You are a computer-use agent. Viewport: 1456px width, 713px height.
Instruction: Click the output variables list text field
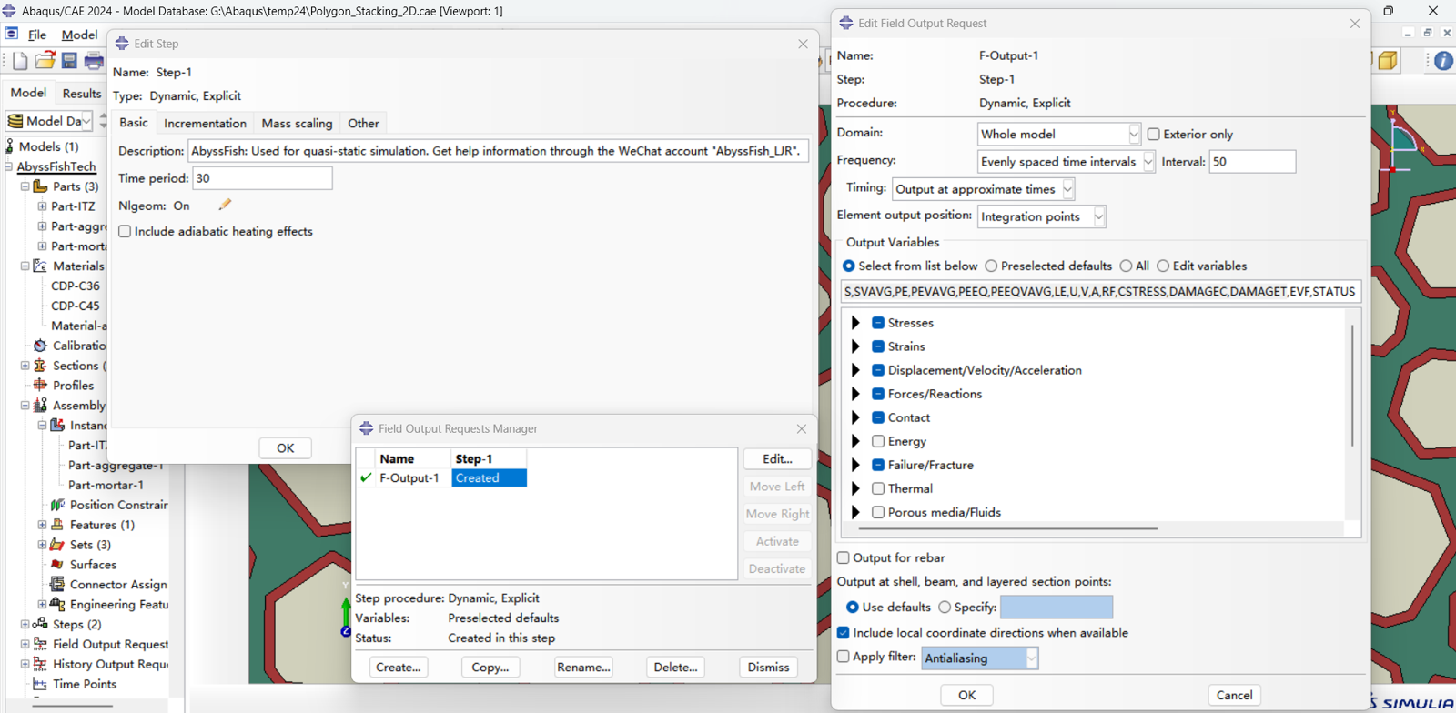1101,291
